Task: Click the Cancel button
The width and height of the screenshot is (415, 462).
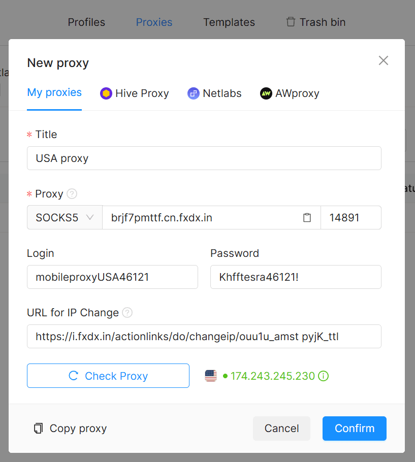Action: 281,428
